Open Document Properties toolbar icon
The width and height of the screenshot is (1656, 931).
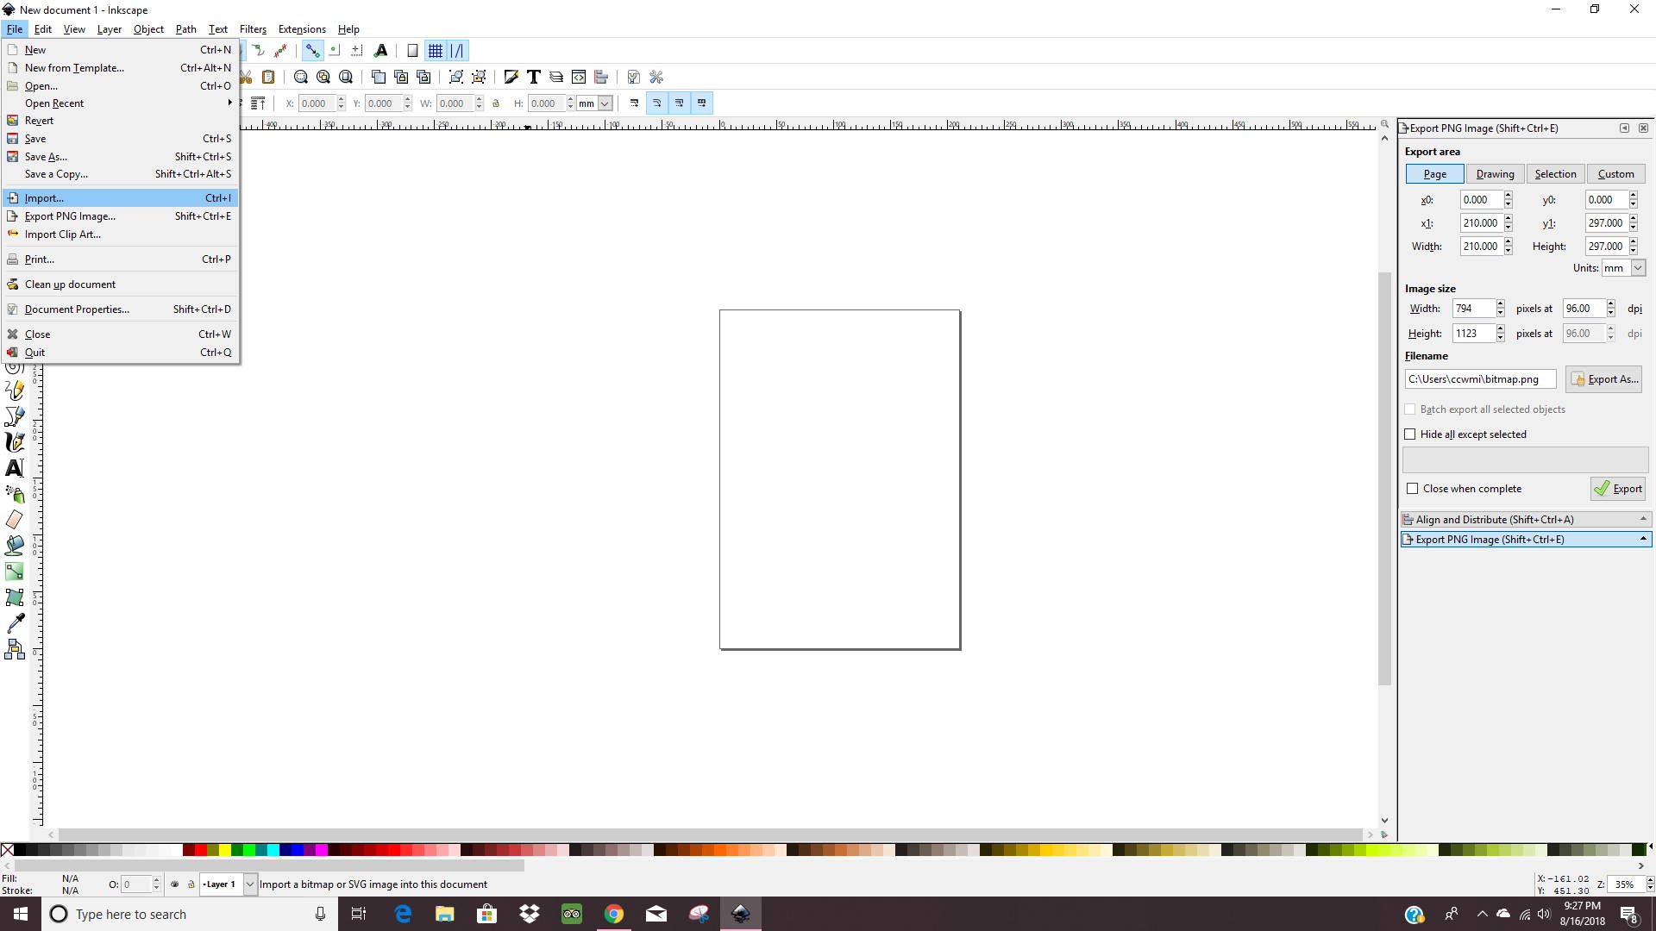[x=634, y=77]
